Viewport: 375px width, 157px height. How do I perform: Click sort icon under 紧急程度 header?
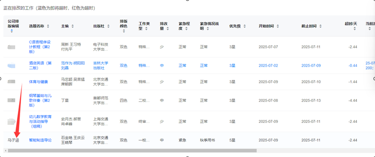click(x=186, y=29)
